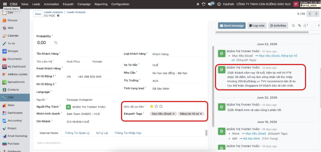Open the Edupath menu
The width and height of the screenshot is (321, 152).
[68, 4]
